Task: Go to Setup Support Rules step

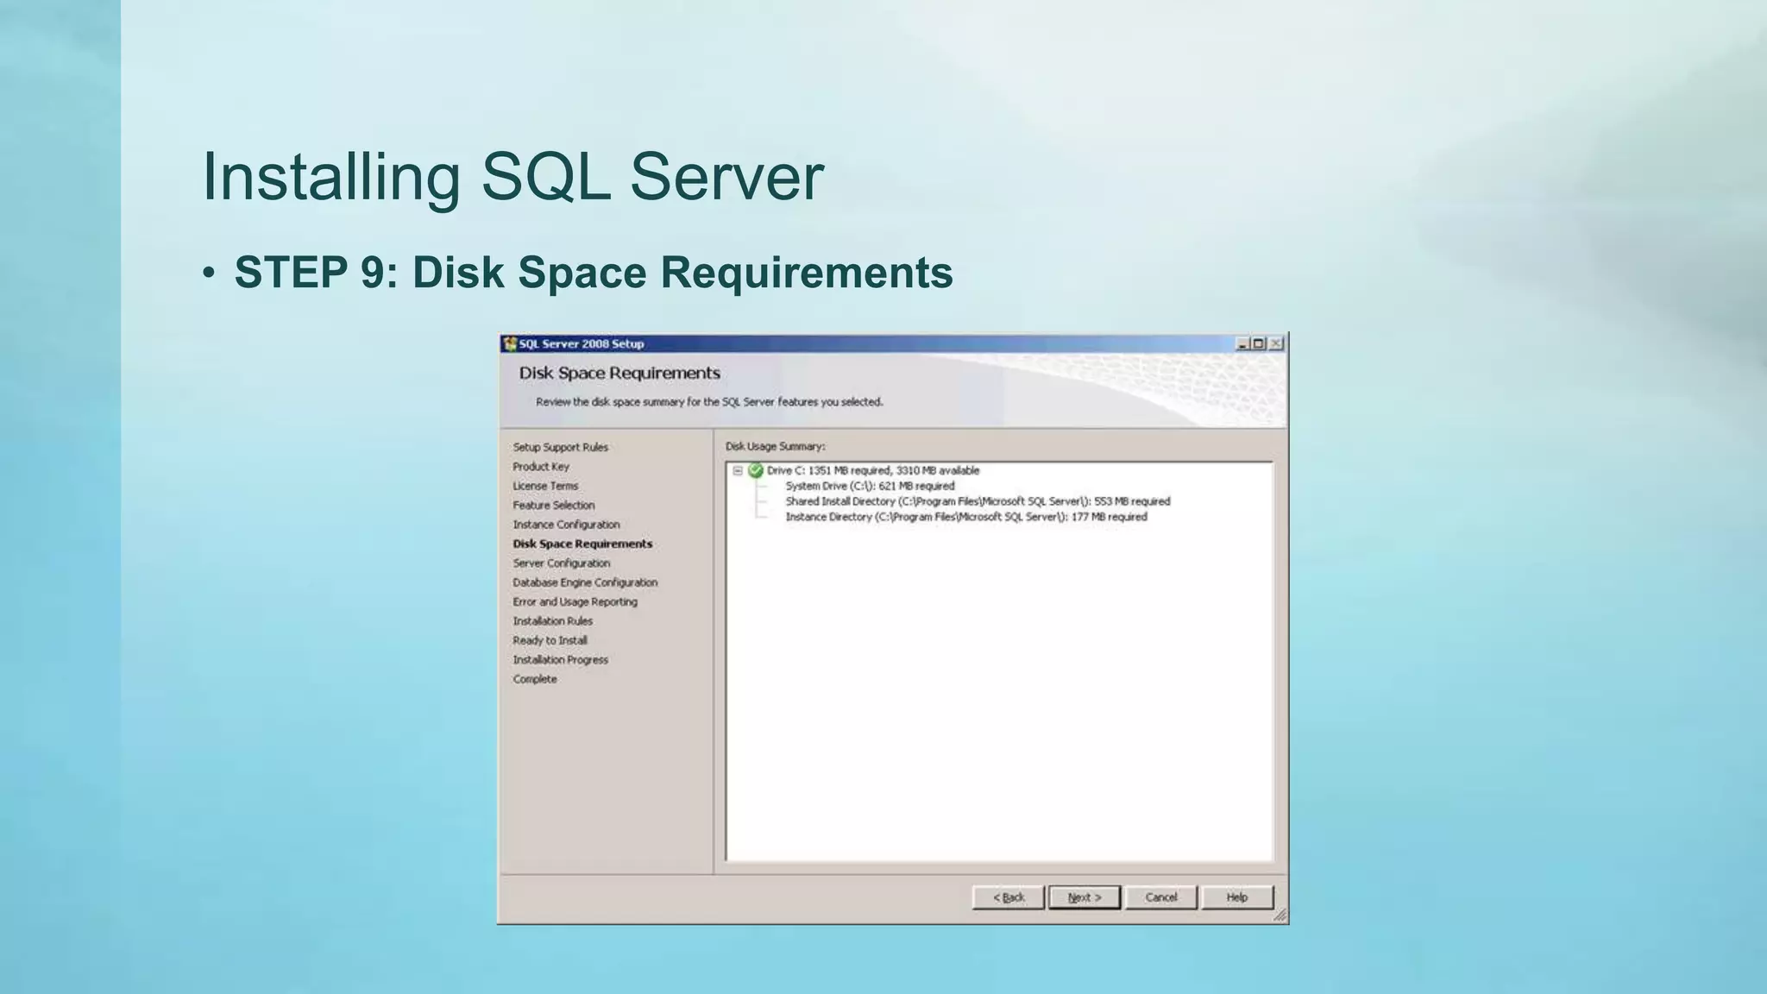Action: (x=561, y=447)
